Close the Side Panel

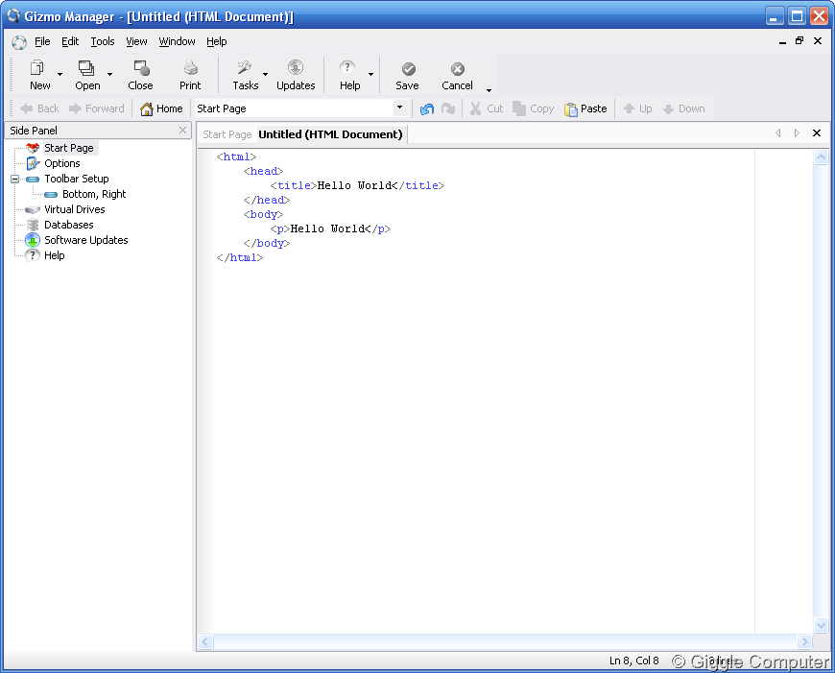[182, 130]
